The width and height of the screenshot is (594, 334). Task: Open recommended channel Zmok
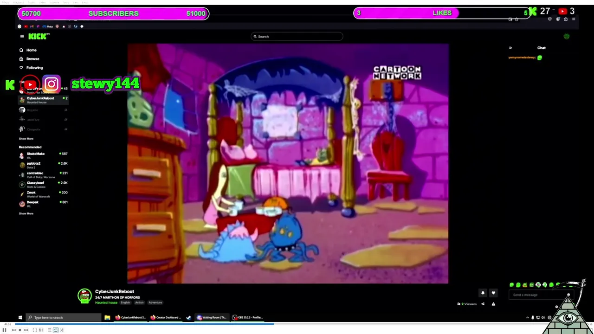tap(43, 194)
